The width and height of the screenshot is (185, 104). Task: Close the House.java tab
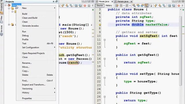point(112,1)
